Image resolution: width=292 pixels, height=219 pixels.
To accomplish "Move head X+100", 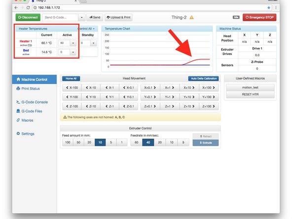I will 209,87.
